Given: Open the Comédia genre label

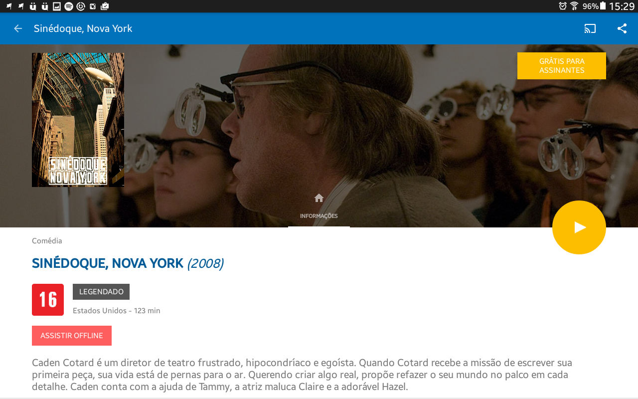Looking at the screenshot, I should click(47, 241).
